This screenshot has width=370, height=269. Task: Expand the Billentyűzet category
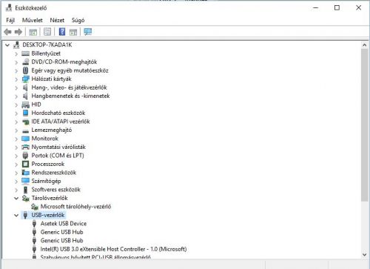[16, 53]
